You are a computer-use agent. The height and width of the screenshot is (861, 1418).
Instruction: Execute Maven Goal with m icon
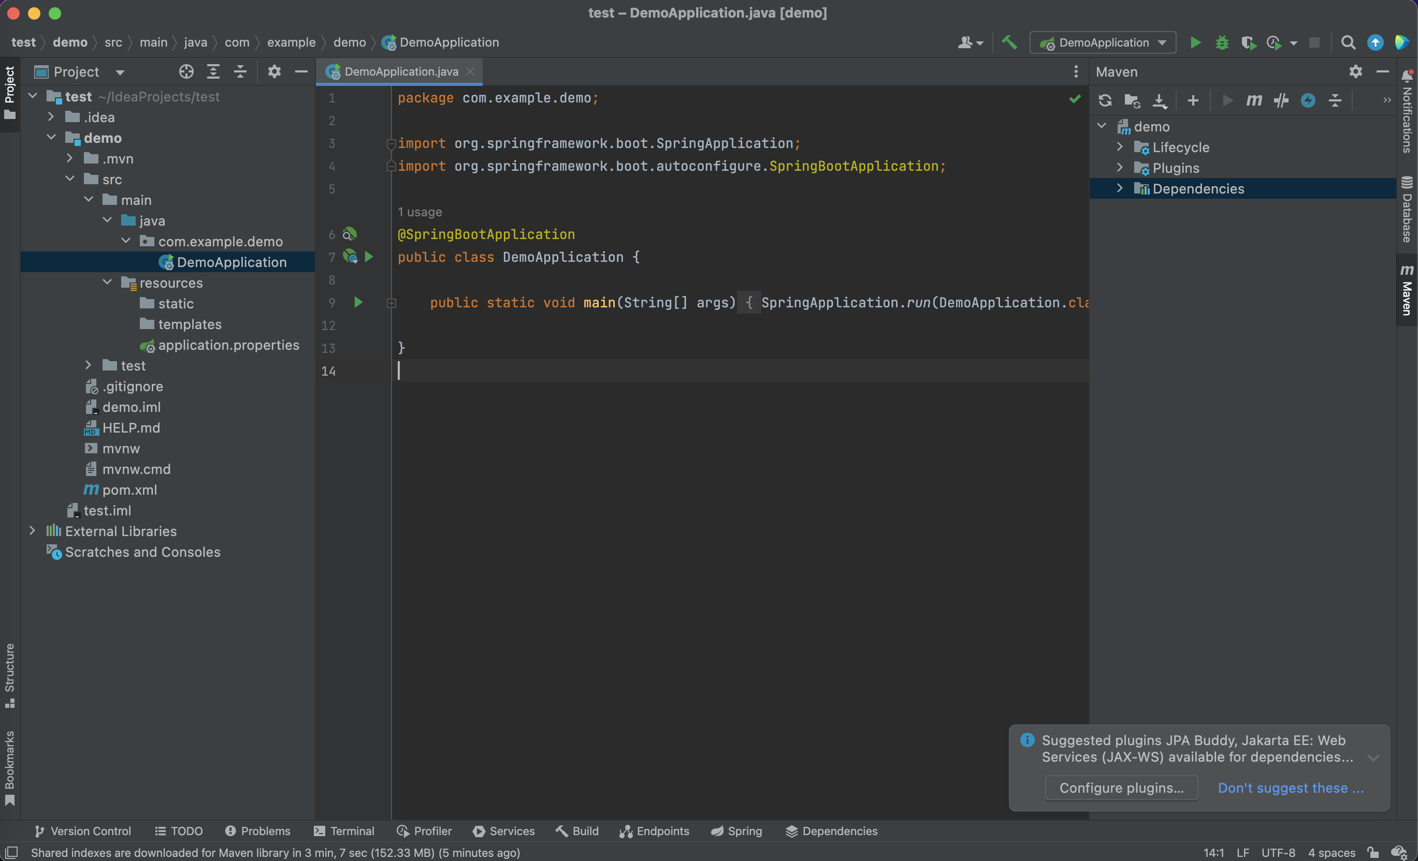[x=1254, y=101]
